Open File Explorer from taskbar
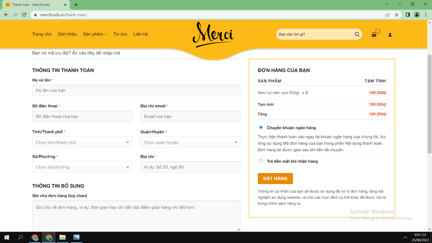Viewport: 432px width, 243px height. click(x=62, y=237)
